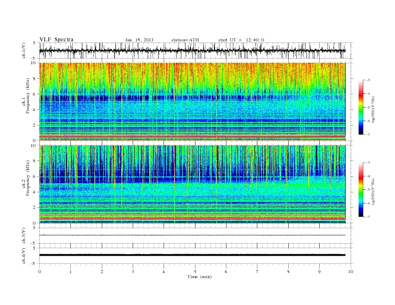The width and height of the screenshot is (395, 305).
Task: Click the time-axis tick label '2'
Action: 102,272
